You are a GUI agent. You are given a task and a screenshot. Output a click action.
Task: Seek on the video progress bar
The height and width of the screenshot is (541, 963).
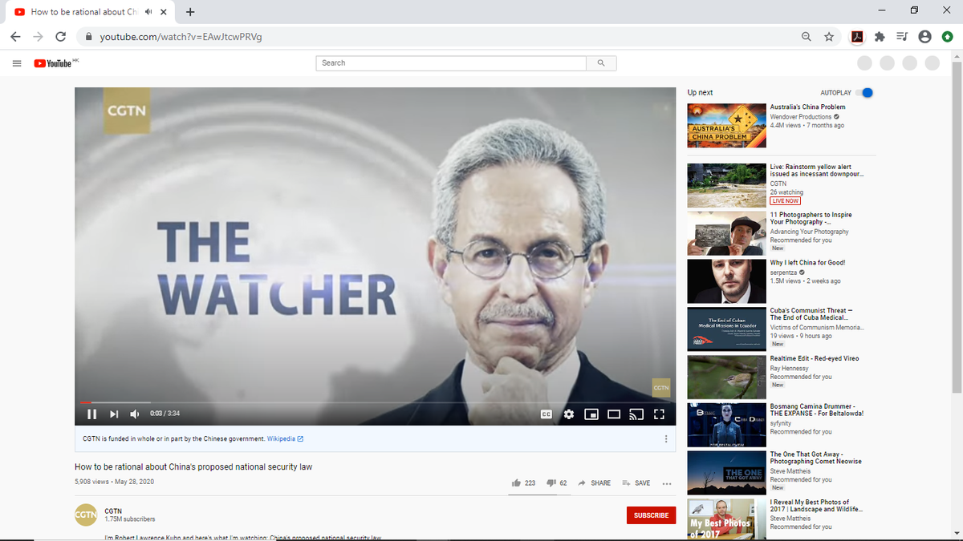pos(375,402)
